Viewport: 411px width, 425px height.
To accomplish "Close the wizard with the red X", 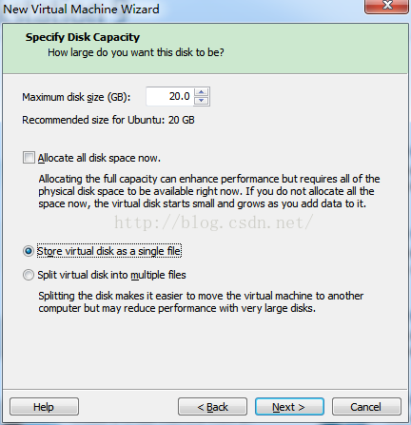I will coord(387,6).
